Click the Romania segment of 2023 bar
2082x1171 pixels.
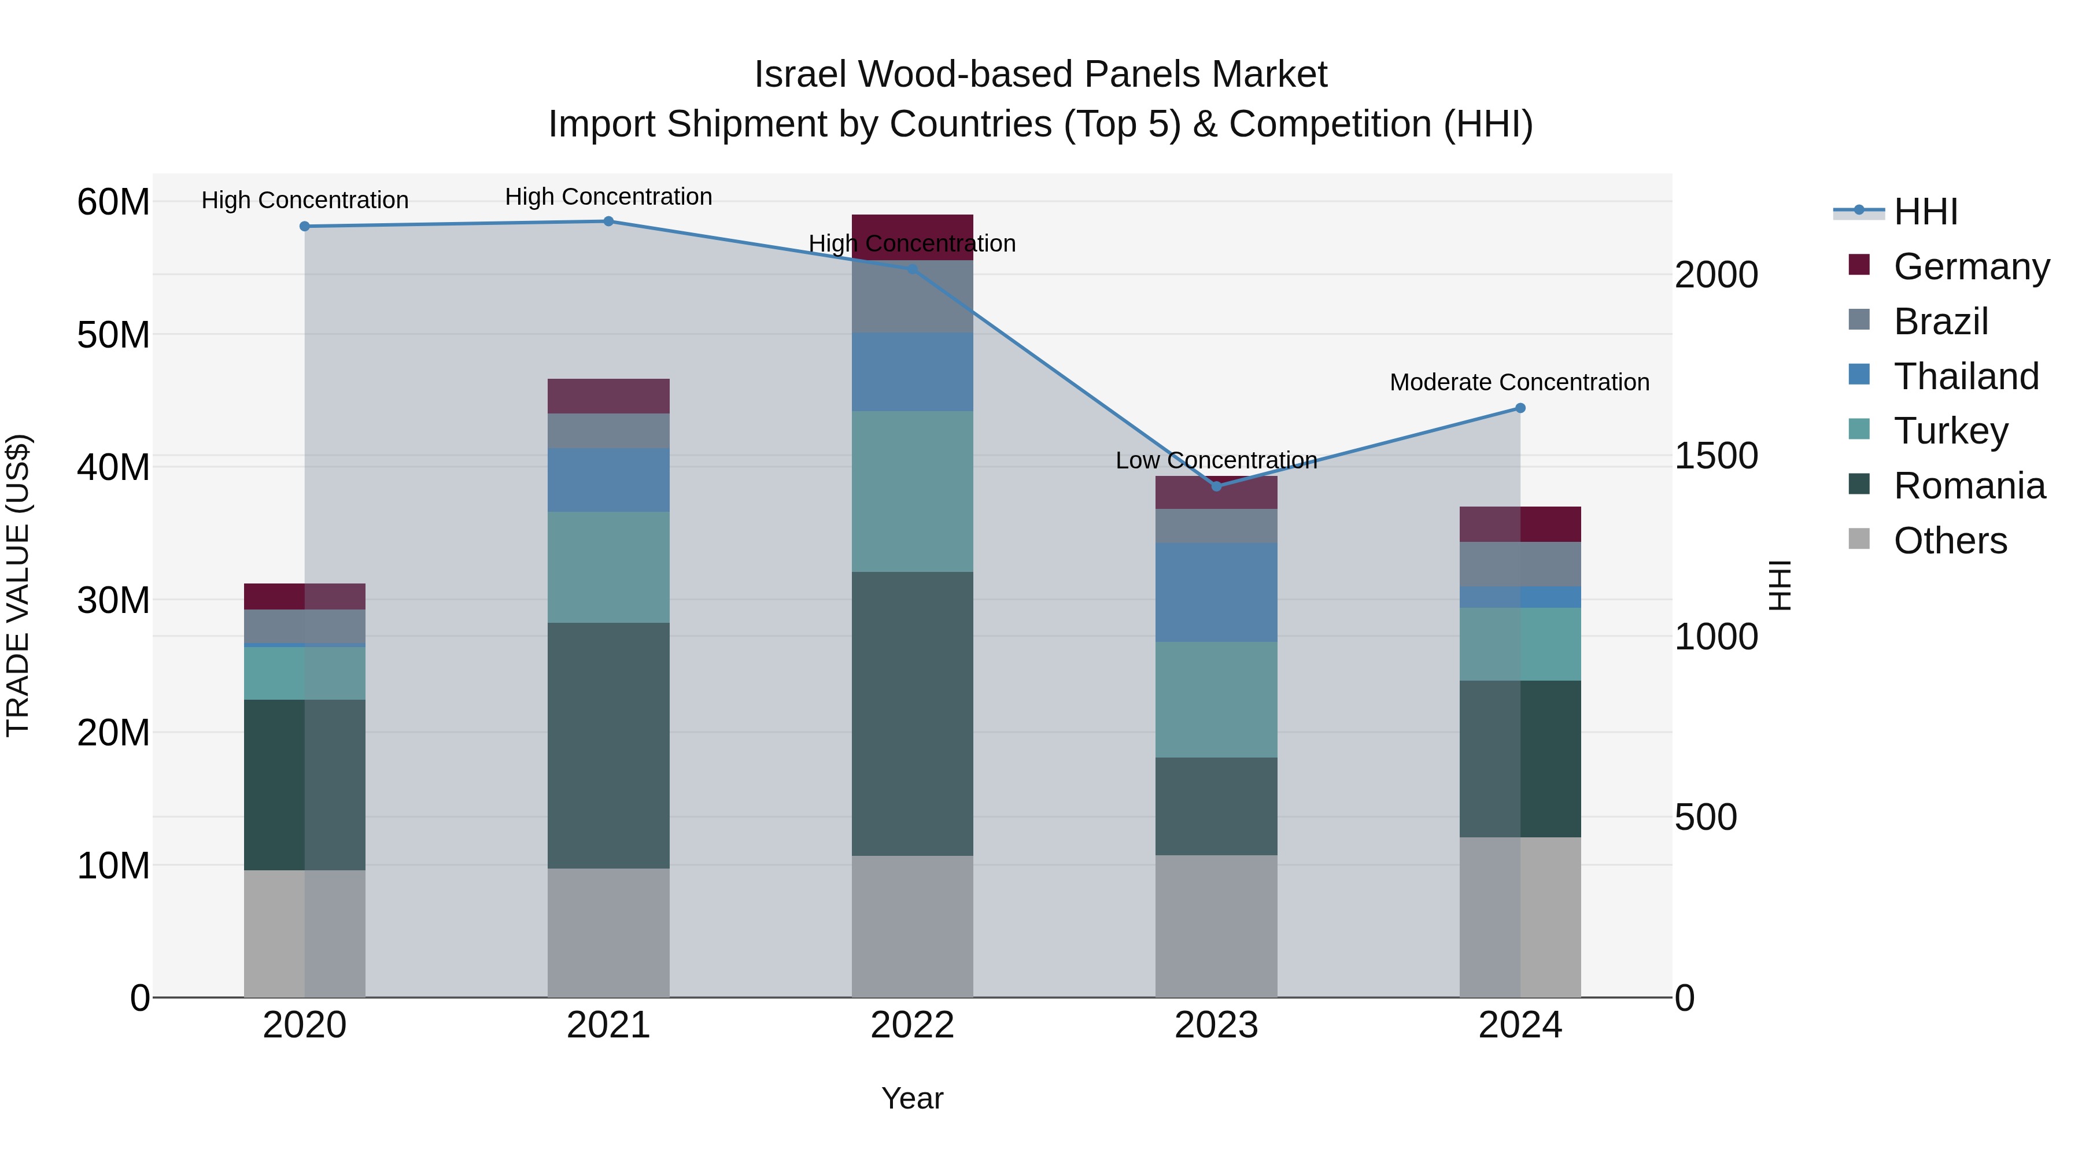pos(1216,807)
